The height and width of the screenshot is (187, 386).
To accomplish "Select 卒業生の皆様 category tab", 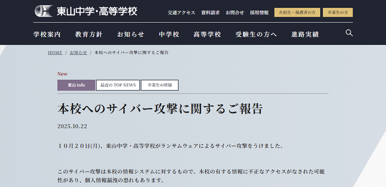I will (x=159, y=85).
